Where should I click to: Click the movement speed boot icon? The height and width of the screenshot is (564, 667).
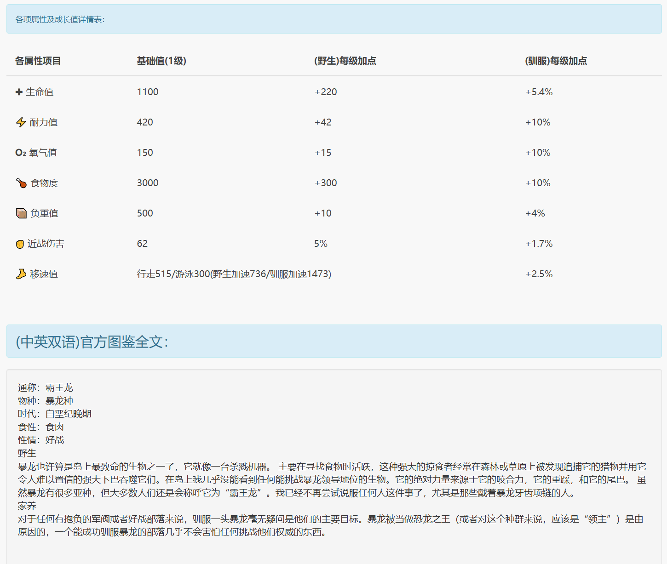(21, 274)
